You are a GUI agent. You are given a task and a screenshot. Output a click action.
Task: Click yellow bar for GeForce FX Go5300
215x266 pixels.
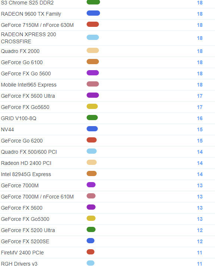click(x=91, y=218)
